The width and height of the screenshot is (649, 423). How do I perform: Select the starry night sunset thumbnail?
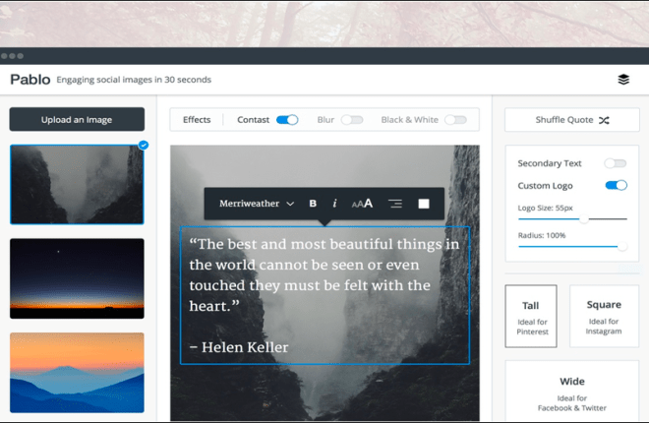(77, 277)
